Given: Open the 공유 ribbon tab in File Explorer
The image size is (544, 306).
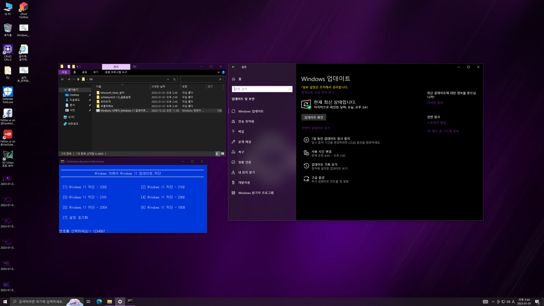Looking at the screenshot, I should click(85, 72).
